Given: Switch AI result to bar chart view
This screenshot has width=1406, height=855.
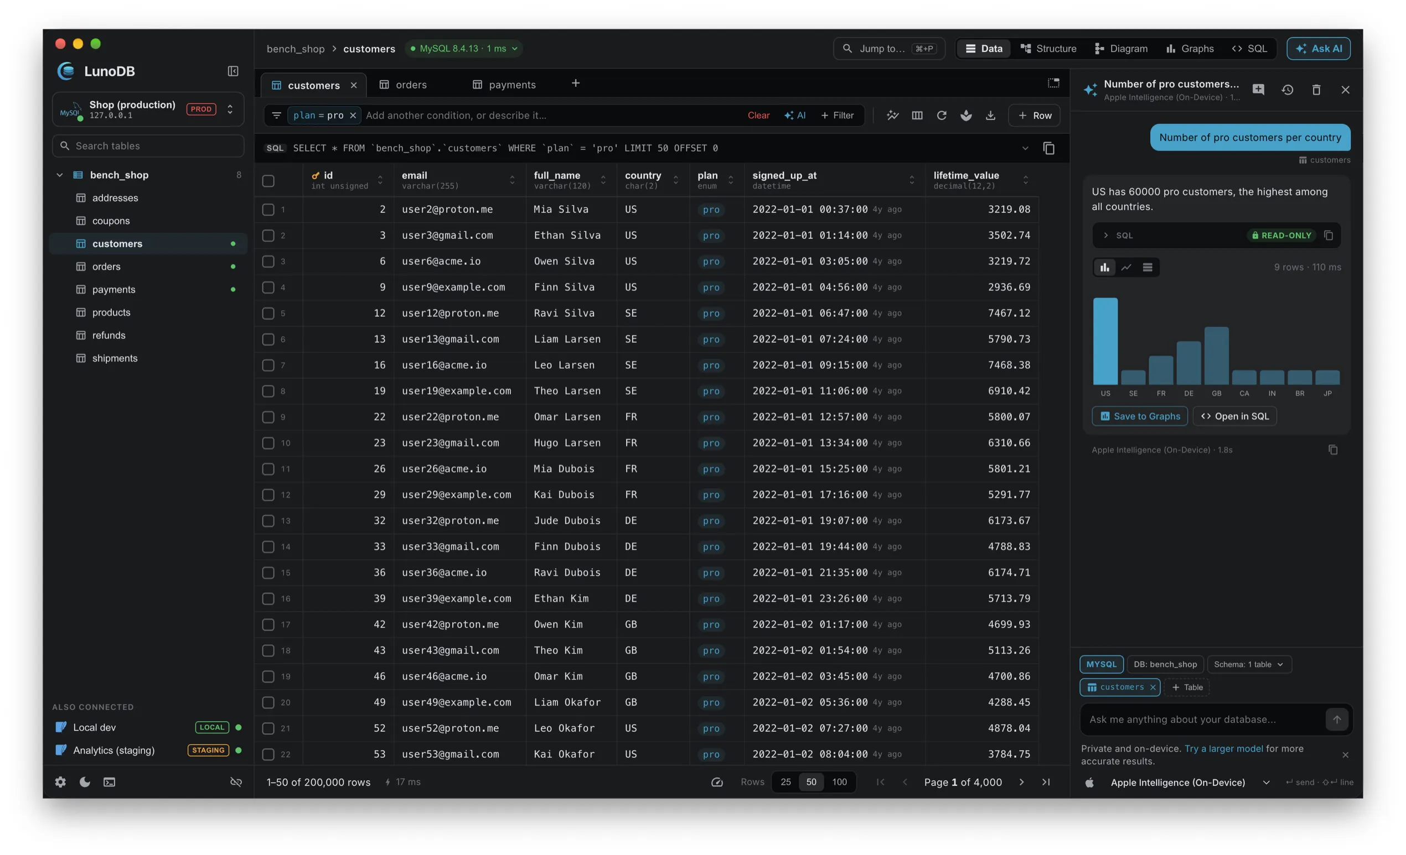Looking at the screenshot, I should (1105, 267).
